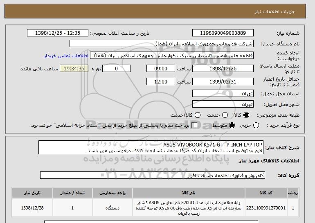
Task: Click the validity time field 12:00
Action: 161,81
